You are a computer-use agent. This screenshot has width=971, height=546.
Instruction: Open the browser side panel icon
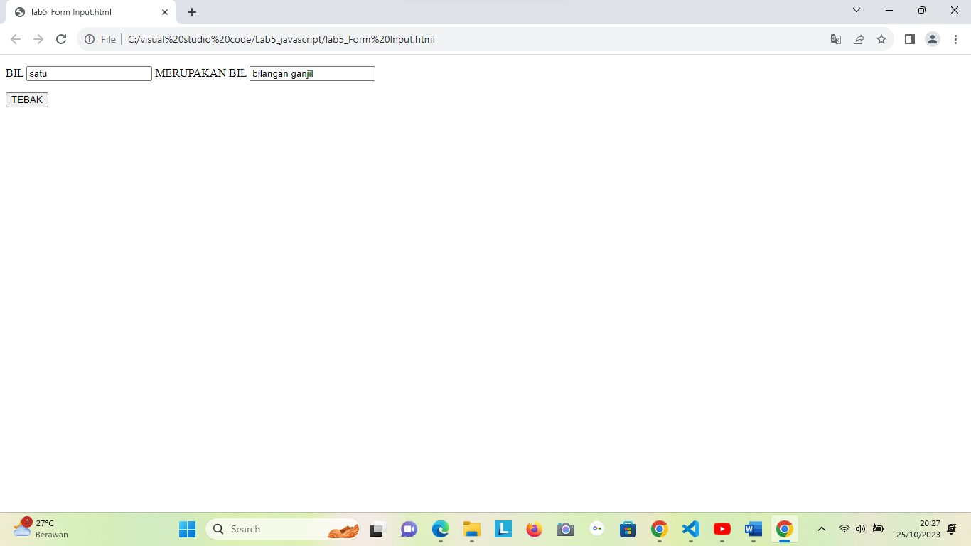coord(909,39)
